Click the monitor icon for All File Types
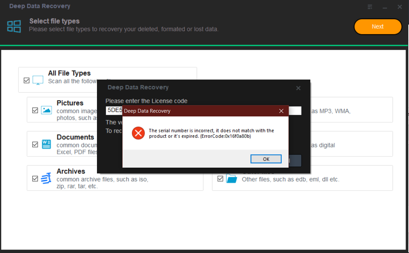The image size is (409, 253). pos(38,80)
